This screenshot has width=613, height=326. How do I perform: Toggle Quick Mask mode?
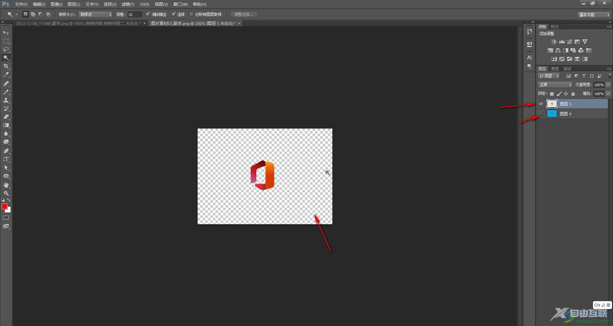click(6, 218)
